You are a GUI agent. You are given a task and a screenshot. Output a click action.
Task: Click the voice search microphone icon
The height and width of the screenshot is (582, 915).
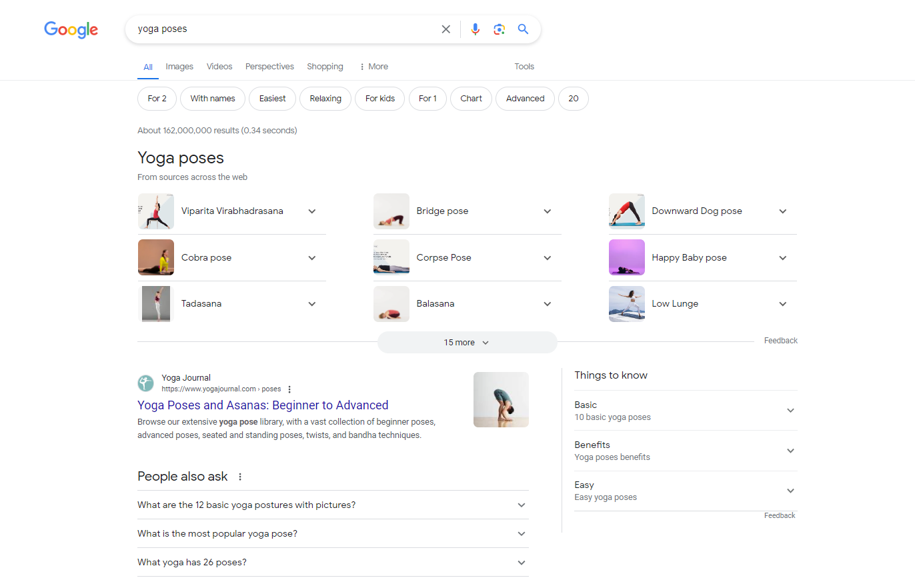[475, 29]
